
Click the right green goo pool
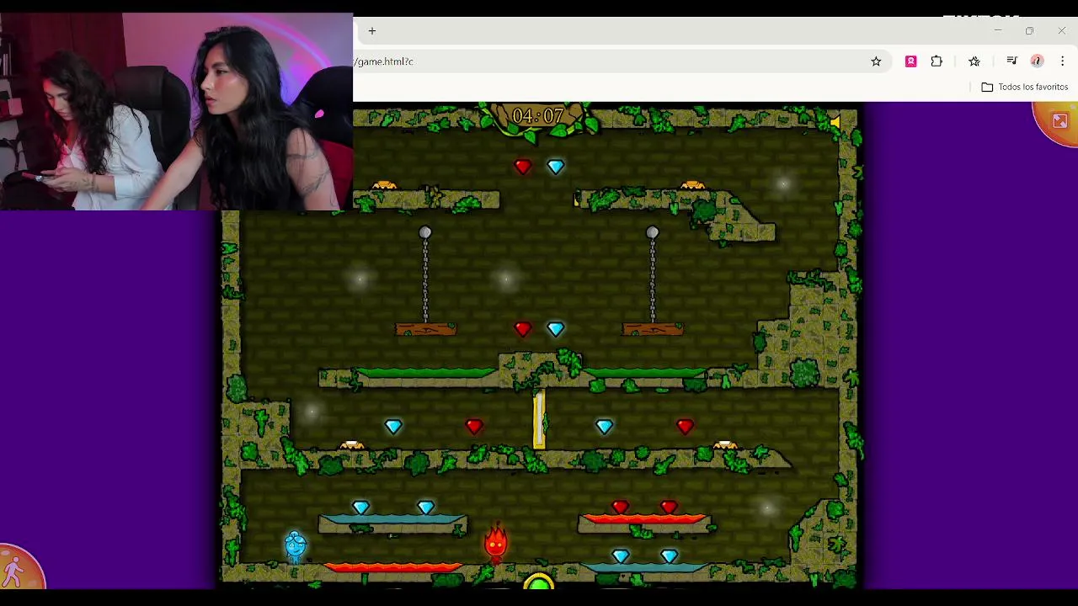644,373
